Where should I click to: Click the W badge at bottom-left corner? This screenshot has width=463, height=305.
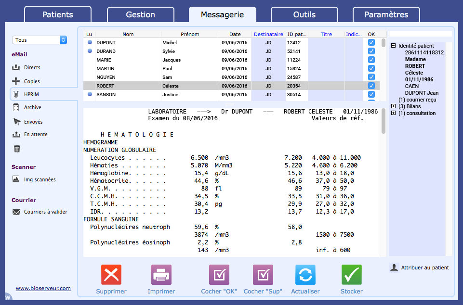tap(8, 297)
